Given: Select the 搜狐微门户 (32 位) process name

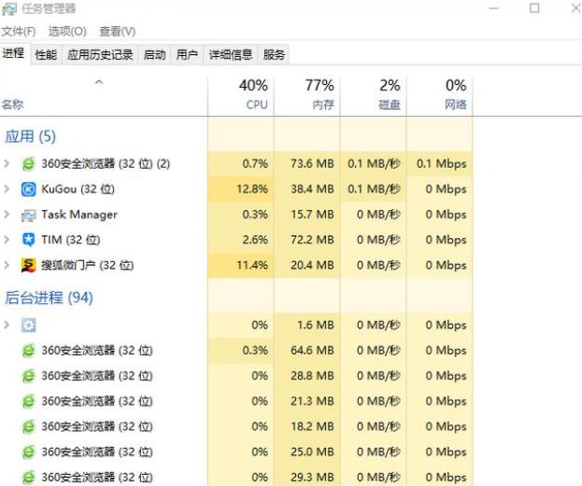Looking at the screenshot, I should coord(87,265).
